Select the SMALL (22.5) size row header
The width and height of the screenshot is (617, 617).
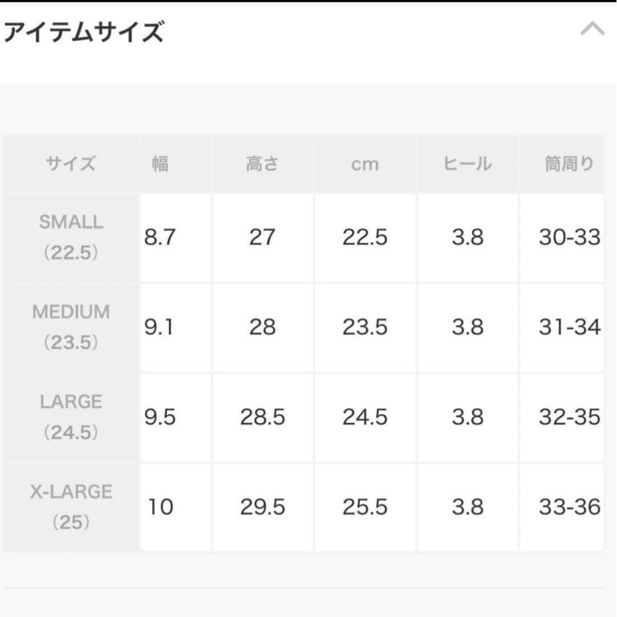pyautogui.click(x=71, y=237)
